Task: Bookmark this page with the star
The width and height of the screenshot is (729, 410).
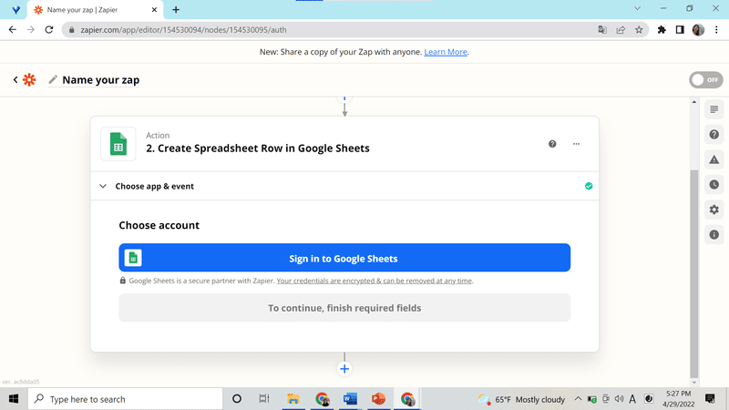Action: coord(639,30)
